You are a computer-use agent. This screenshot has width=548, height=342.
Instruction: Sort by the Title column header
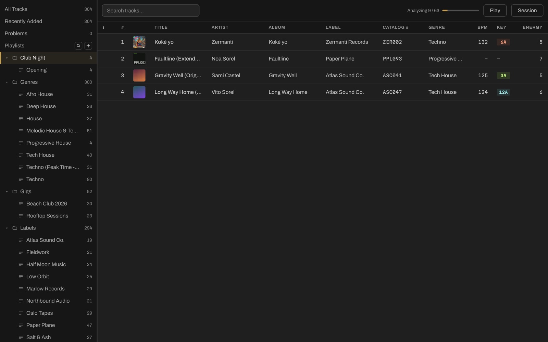pos(161,27)
